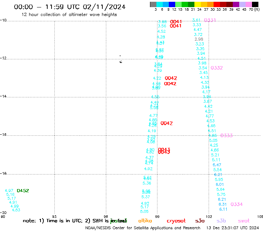263x231 pixels.
Task: Click the gray wave height value 2.98
Action: click(199, 39)
